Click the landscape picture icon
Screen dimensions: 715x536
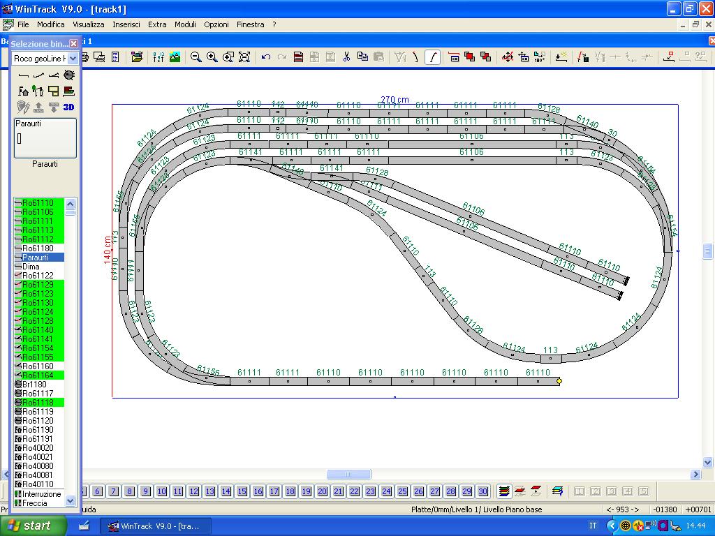175,57
